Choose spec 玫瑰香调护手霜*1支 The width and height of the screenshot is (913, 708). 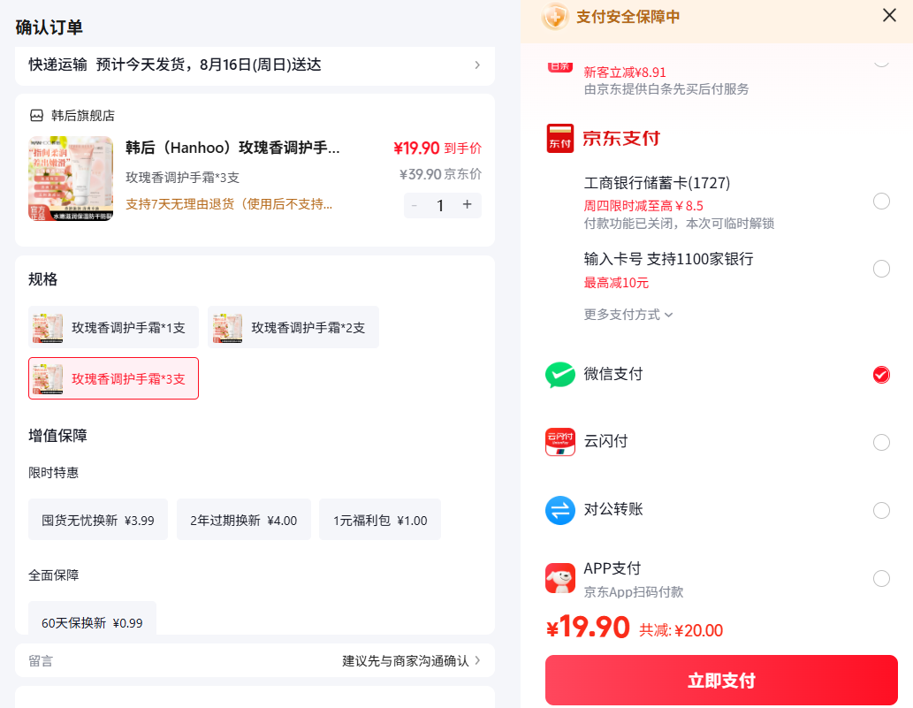113,327
